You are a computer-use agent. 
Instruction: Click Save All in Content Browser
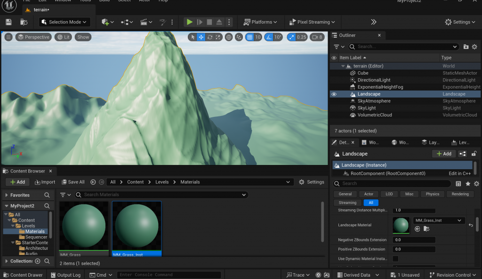point(73,182)
